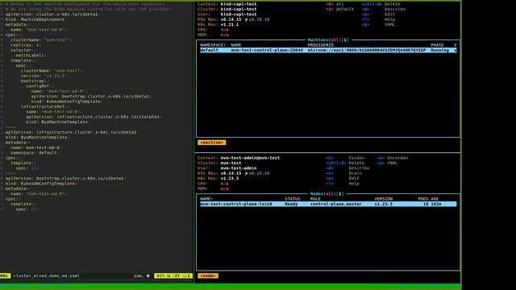Click the lightning bolt in the Machines pane header

point(246,19)
